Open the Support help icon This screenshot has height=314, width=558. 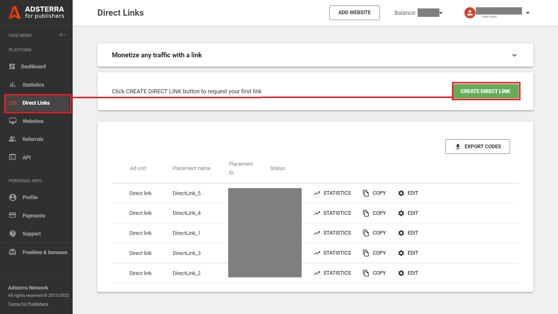12,233
